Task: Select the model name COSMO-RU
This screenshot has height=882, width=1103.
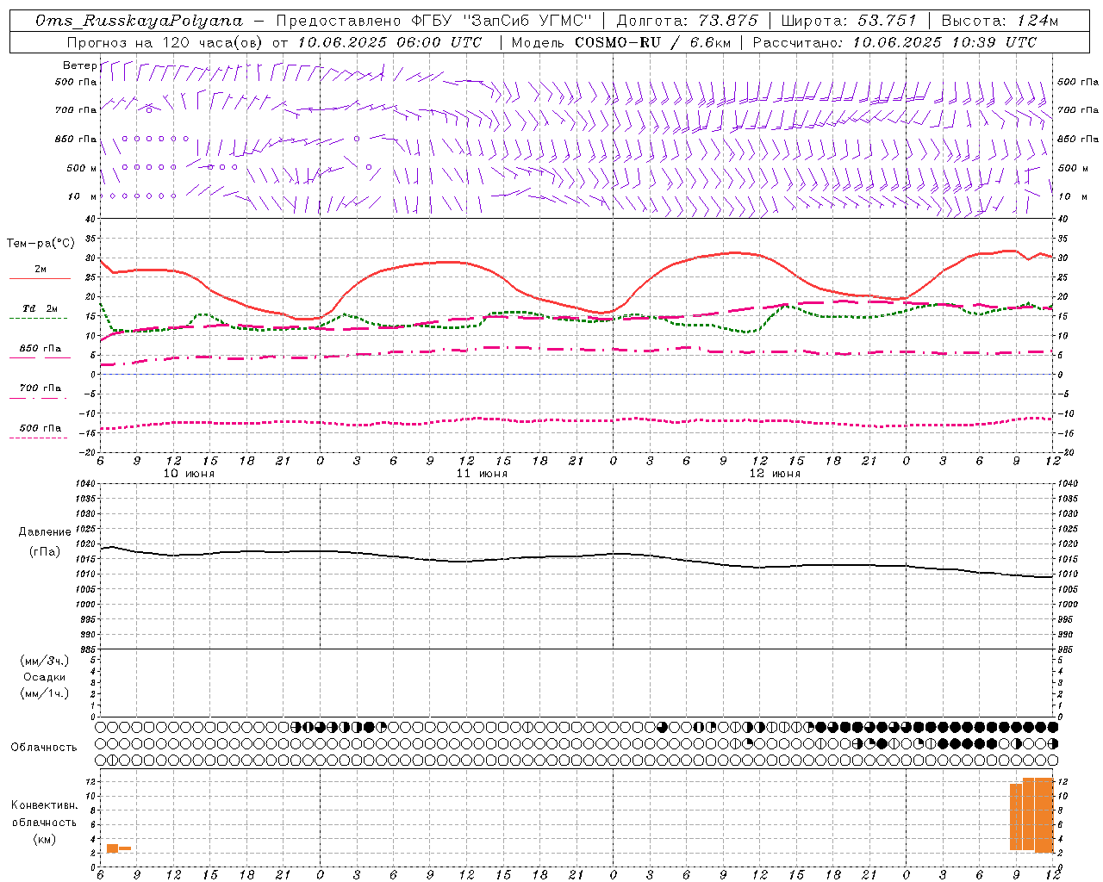Action: [x=618, y=42]
